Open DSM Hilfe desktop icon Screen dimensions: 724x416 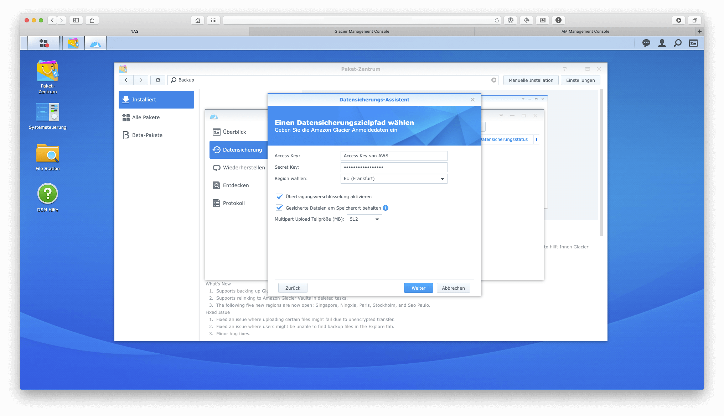(47, 198)
